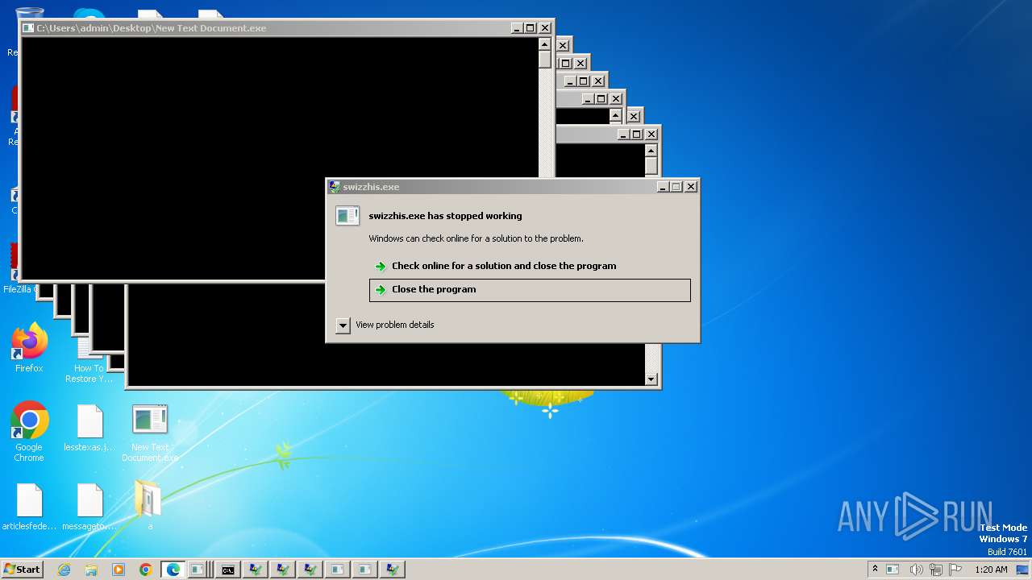The height and width of the screenshot is (580, 1032).
Task: Select the messageto file on the desktop
Action: click(89, 507)
